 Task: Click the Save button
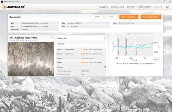[x=111, y=17]
